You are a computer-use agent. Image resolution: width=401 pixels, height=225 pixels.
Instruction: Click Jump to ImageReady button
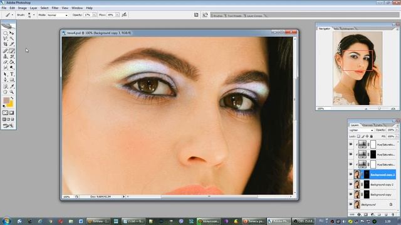[8, 126]
